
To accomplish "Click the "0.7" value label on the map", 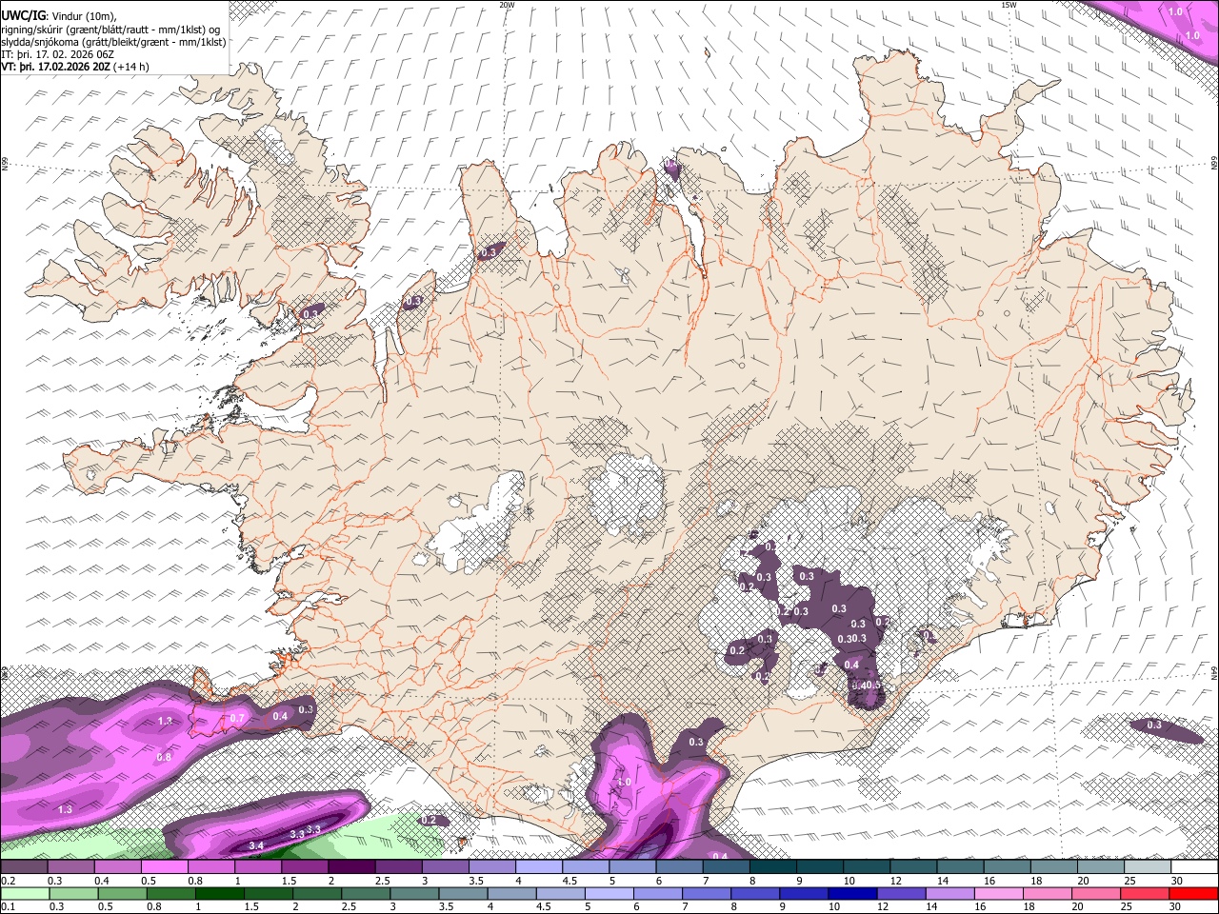I will click(x=238, y=718).
